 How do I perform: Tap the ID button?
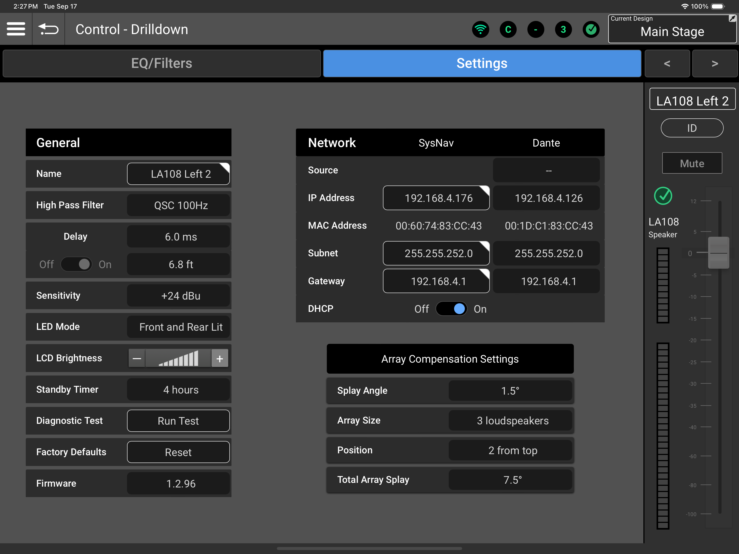692,128
